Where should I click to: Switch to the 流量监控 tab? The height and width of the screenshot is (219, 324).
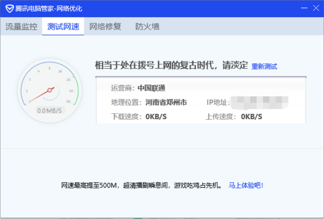click(21, 26)
